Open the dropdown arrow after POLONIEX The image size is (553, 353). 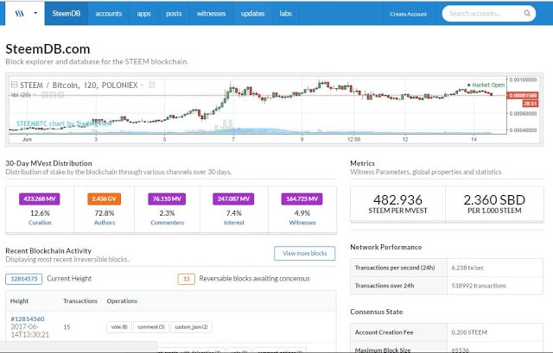pyautogui.click(x=142, y=85)
